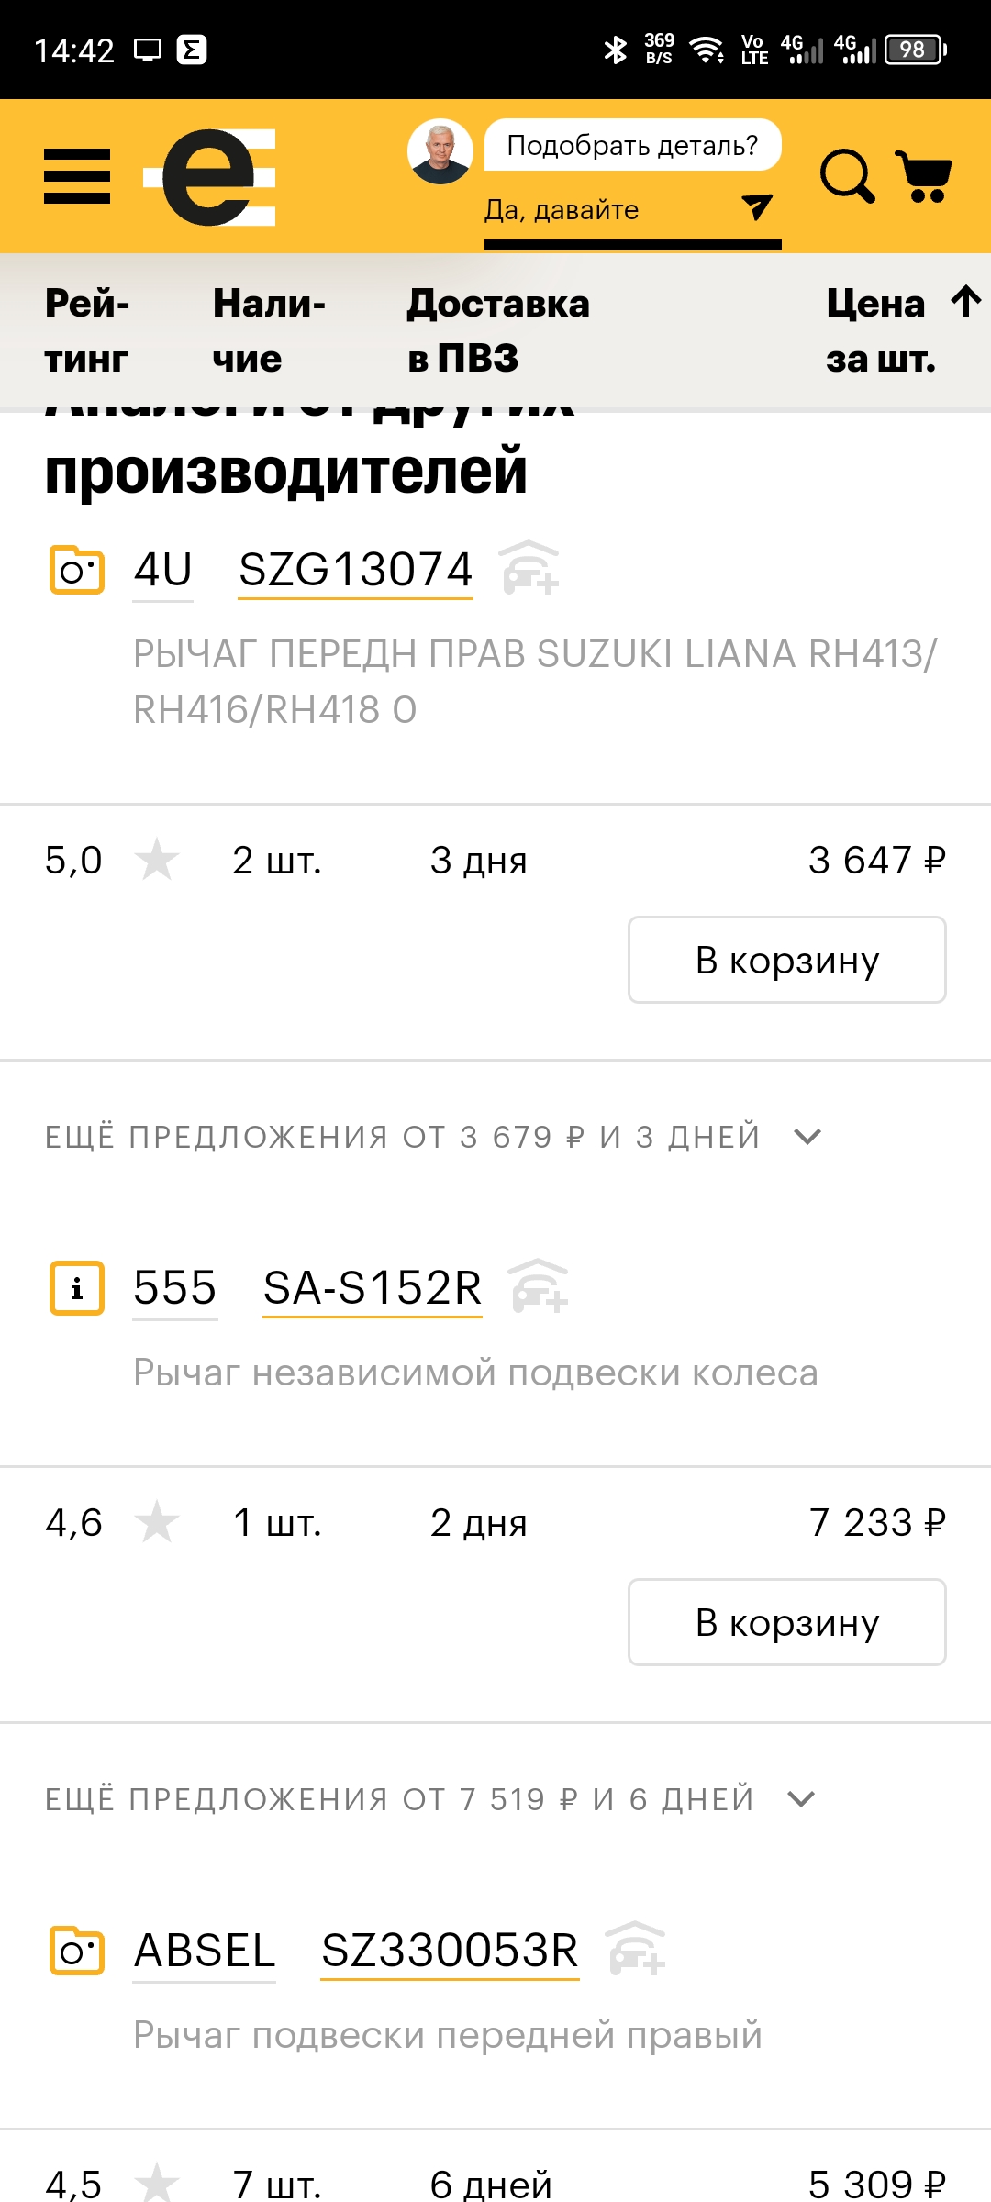This screenshot has height=2202, width=991.
Task: Add 4U part to cart for 3 647 ₽
Action: coord(786,960)
